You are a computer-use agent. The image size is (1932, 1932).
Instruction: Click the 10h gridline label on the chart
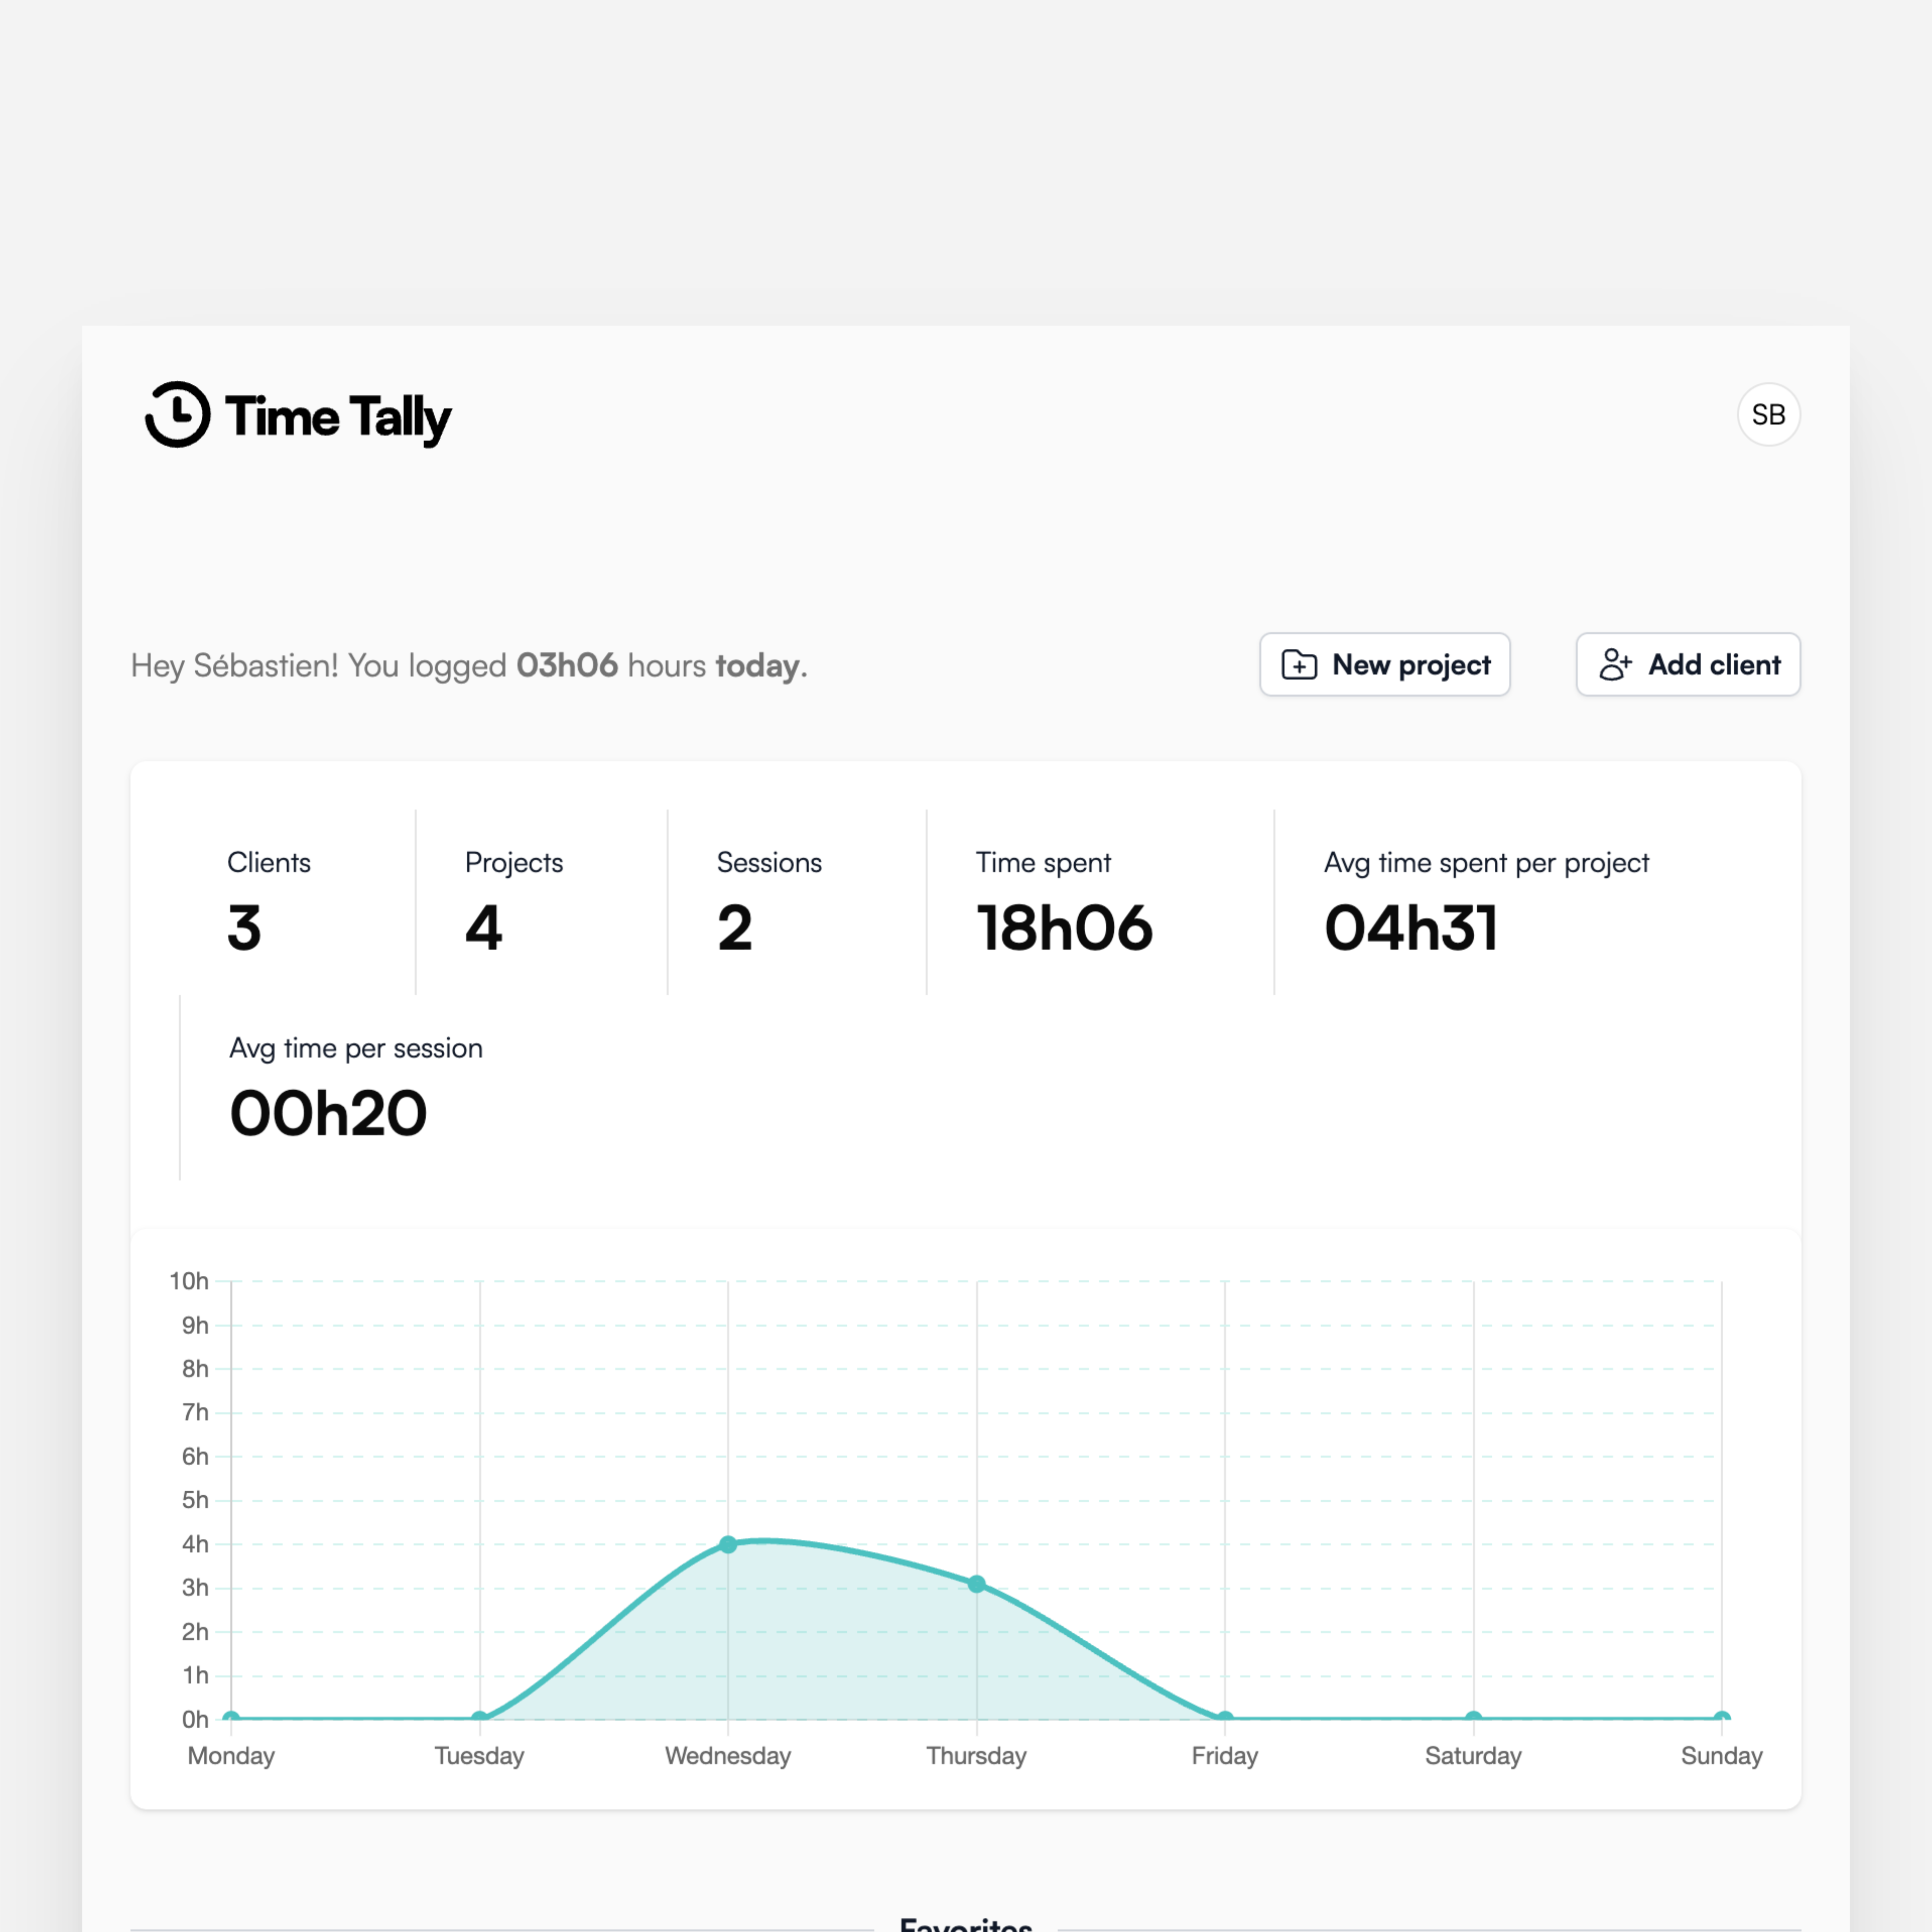coord(189,1280)
